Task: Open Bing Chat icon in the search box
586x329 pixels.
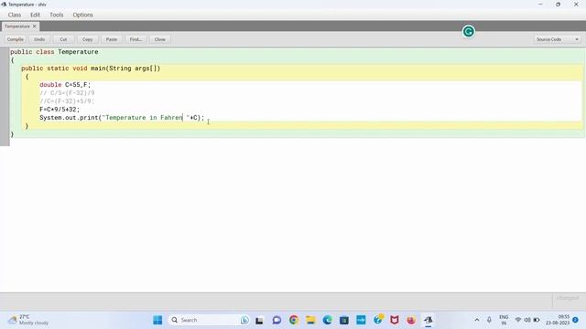Action: click(244, 320)
